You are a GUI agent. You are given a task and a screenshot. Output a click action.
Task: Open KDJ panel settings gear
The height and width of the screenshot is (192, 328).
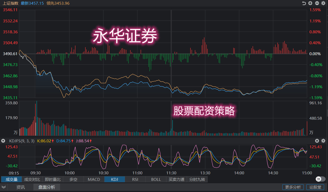click(323, 141)
